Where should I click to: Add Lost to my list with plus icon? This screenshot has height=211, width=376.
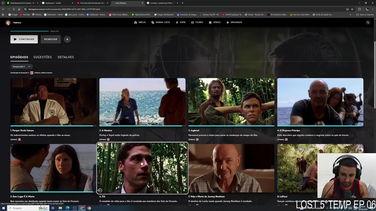point(67,39)
